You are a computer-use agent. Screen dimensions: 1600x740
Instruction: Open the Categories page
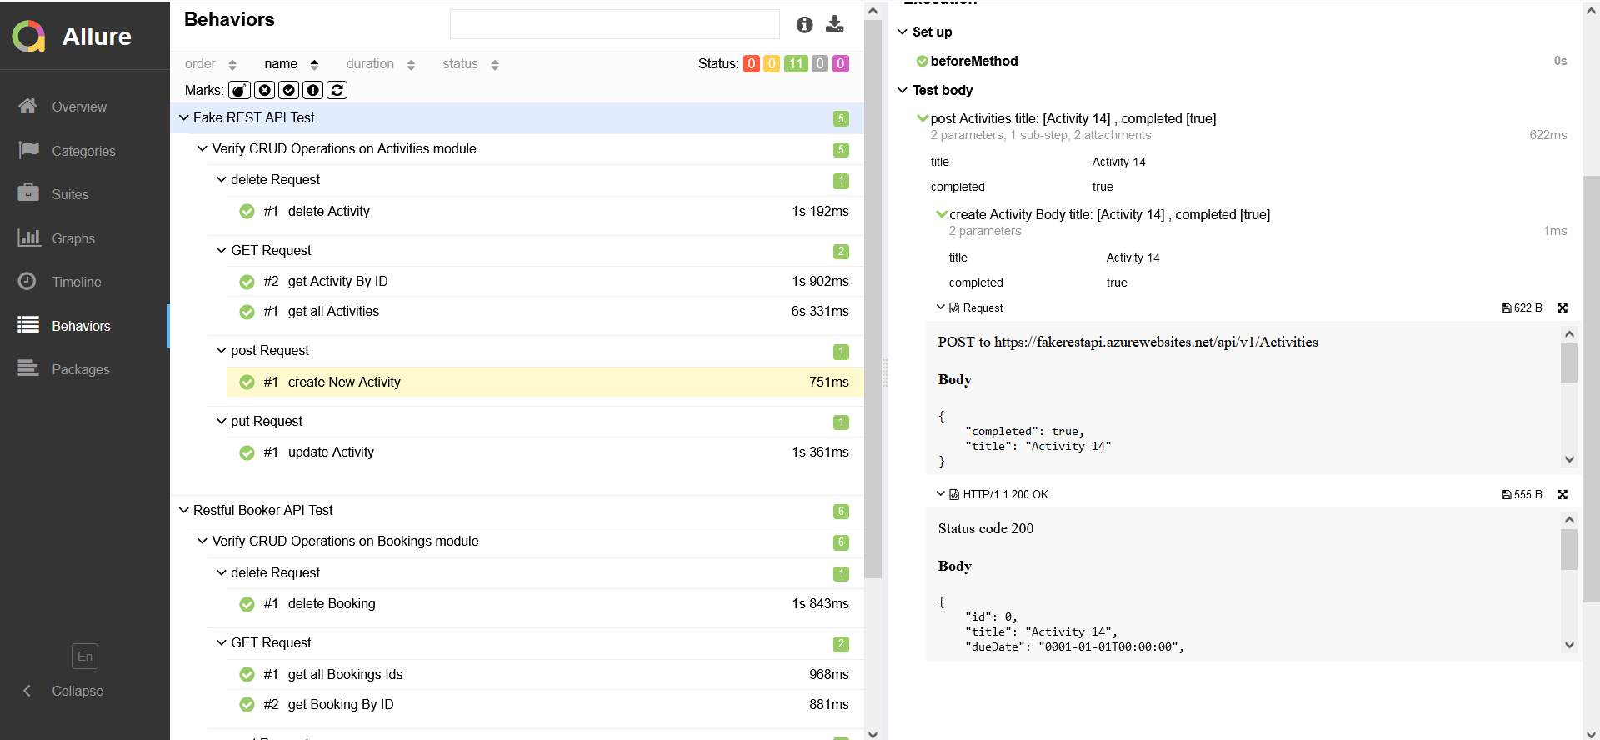click(83, 151)
